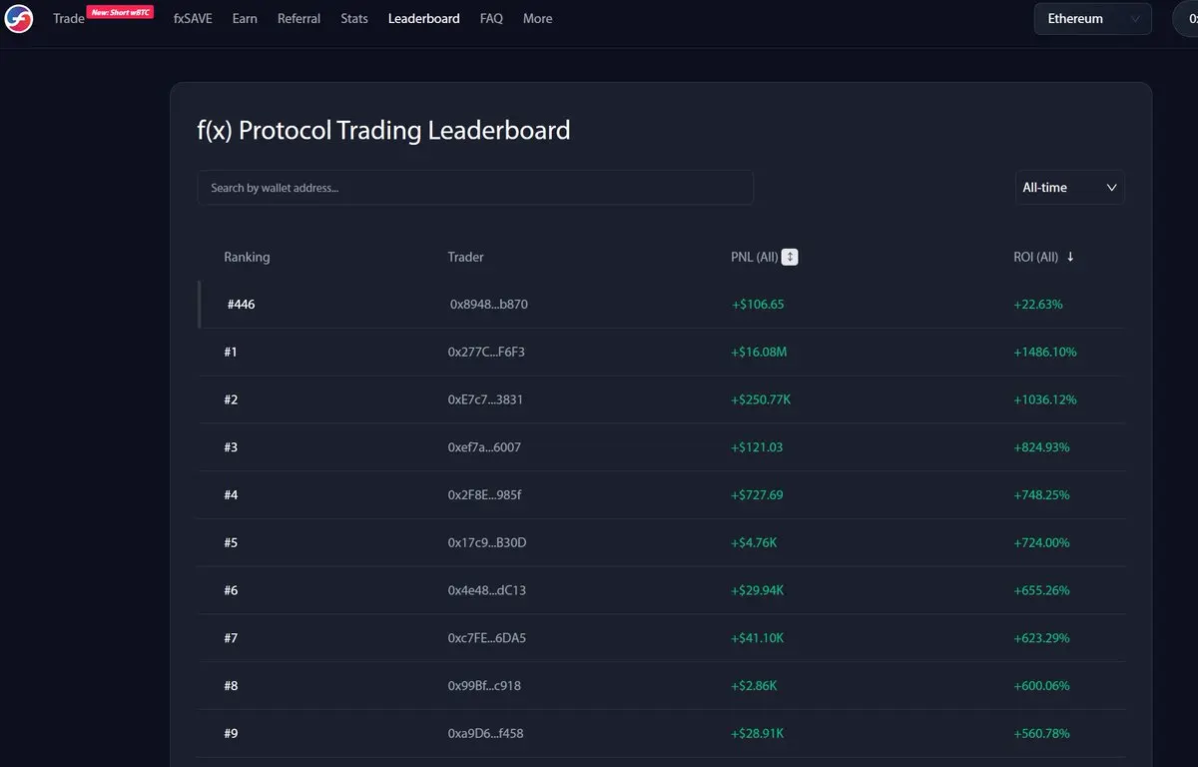Click the +$121.03 PNL value
This screenshot has width=1198, height=767.
click(x=757, y=447)
